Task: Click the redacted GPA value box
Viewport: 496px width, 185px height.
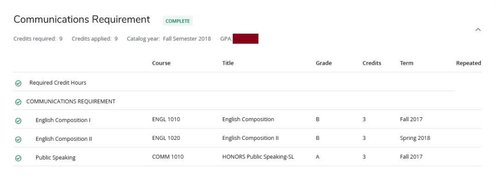Action: (245, 39)
